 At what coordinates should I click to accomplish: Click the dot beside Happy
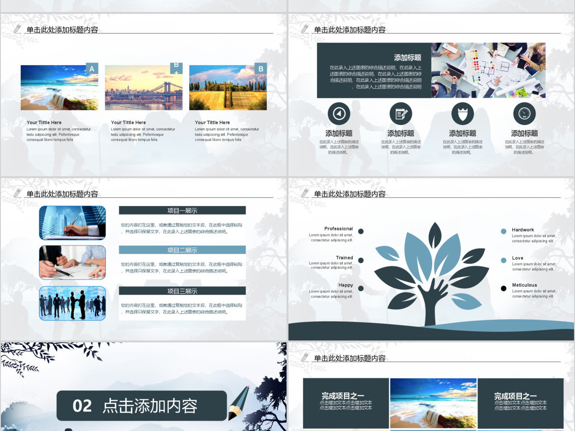click(x=361, y=288)
